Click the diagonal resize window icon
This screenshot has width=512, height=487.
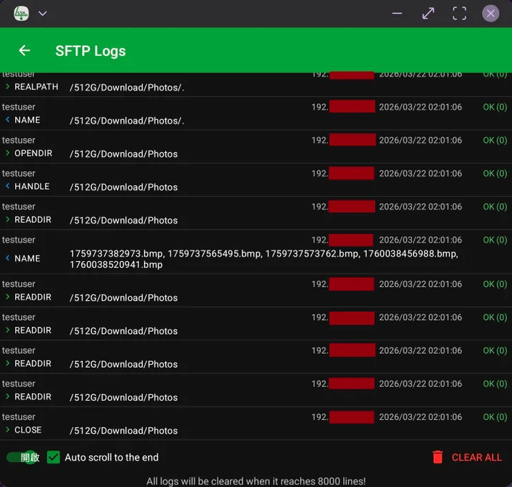(x=428, y=13)
